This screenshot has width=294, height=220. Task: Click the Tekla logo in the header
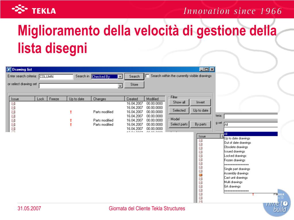34,10
